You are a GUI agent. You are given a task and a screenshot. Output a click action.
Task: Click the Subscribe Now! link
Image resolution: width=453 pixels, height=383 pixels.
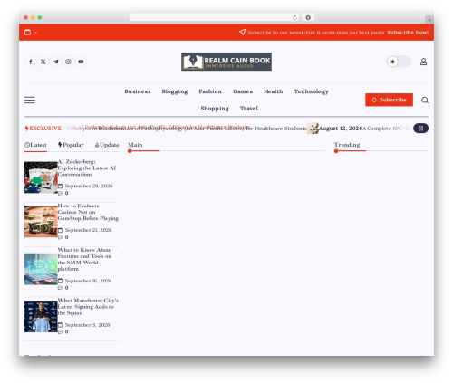click(x=408, y=33)
